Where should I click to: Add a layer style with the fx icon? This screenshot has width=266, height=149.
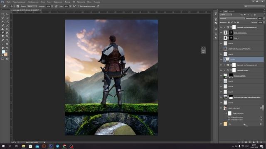pos(242,142)
